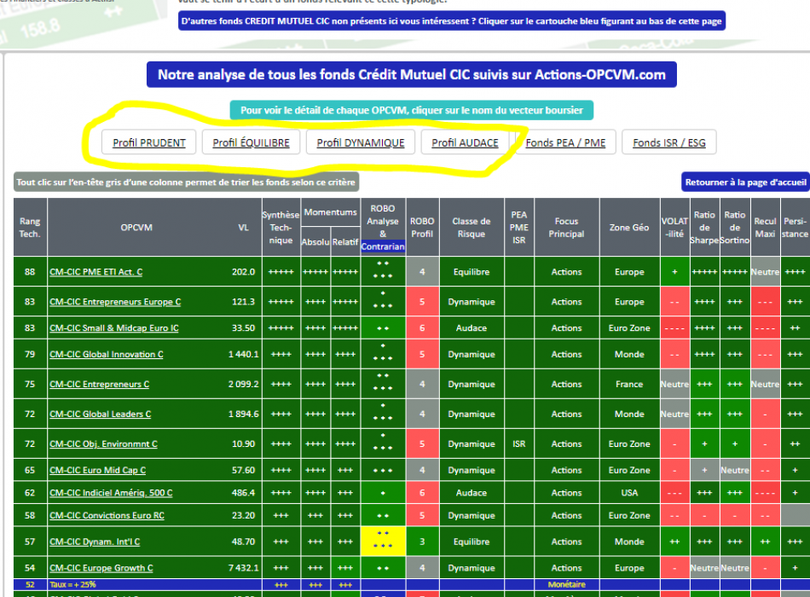This screenshot has height=597, width=810.
Task: Click the teal 'Pour voir le détail de chaque OPCVM' banner
Action: (411, 110)
